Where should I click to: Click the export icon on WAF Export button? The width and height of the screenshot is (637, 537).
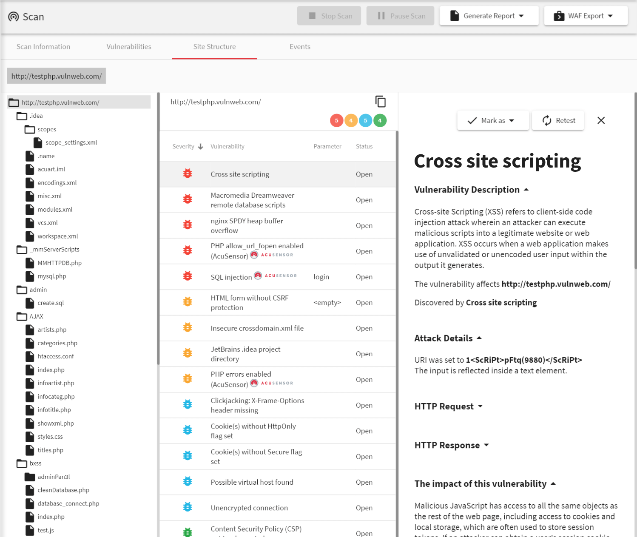tap(558, 15)
